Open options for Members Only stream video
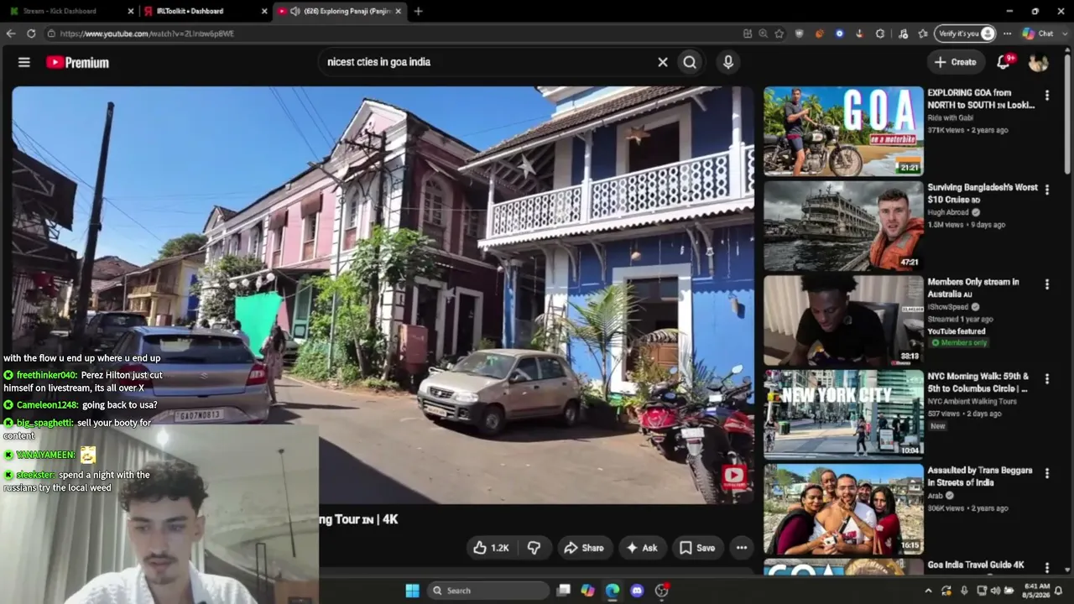This screenshot has width=1074, height=604. pos(1047,285)
